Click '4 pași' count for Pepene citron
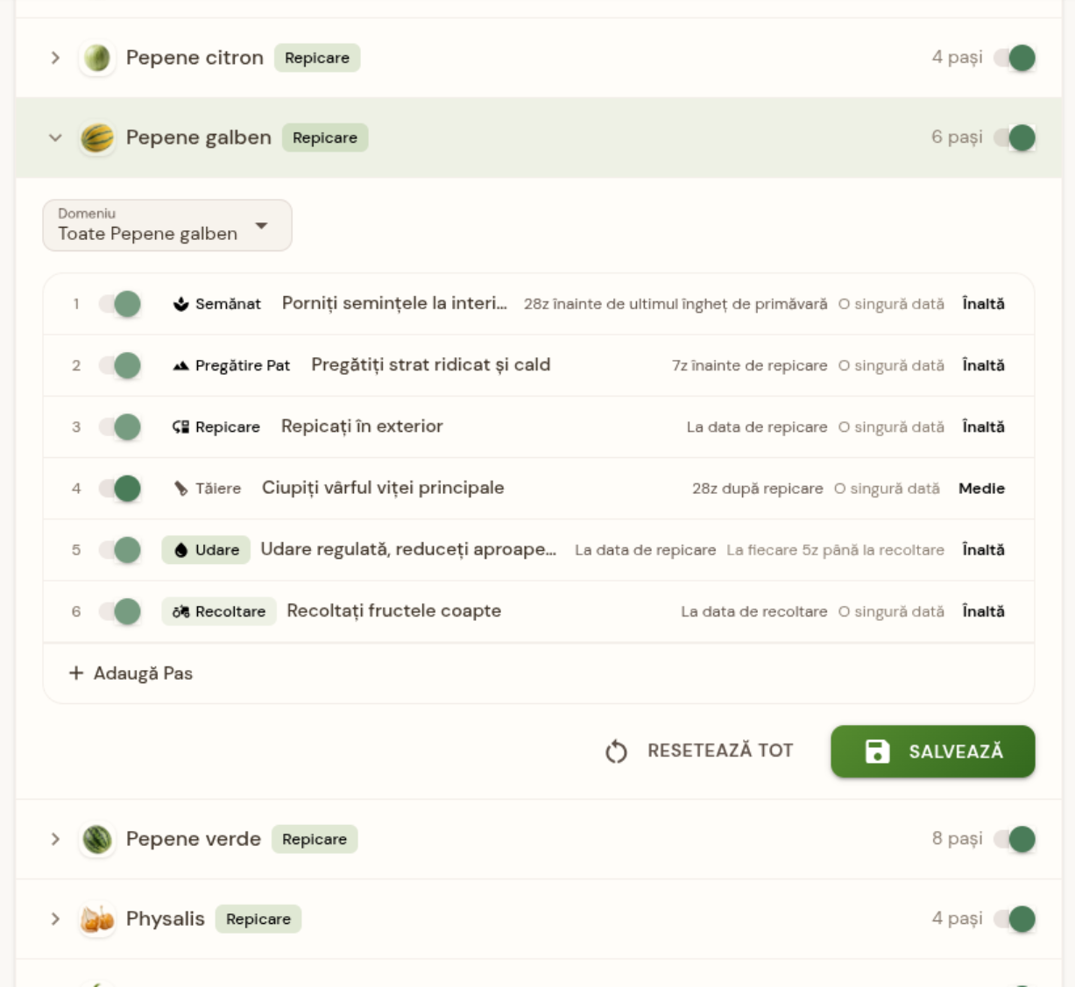 pyautogui.click(x=957, y=57)
